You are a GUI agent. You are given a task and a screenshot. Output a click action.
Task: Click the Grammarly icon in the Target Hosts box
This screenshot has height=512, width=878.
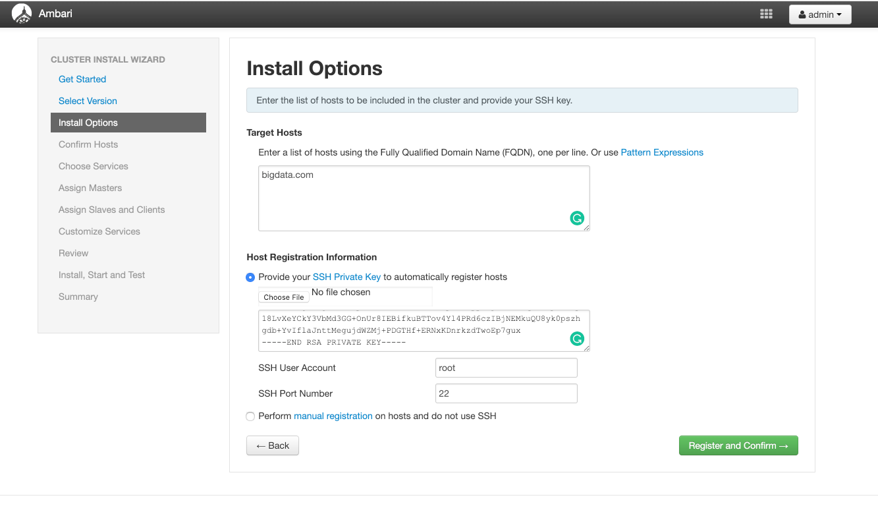pos(577,217)
